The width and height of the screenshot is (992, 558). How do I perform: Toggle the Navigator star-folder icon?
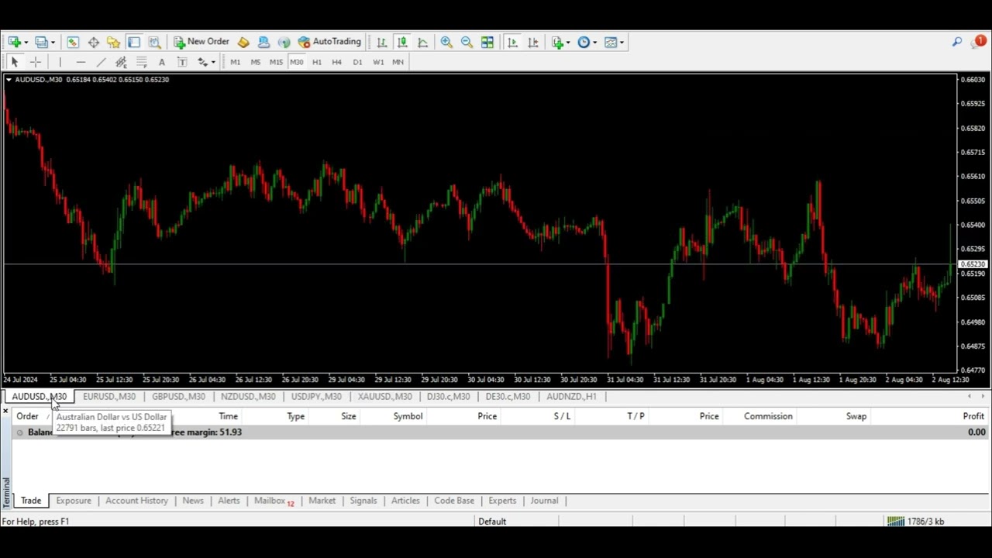pos(113,42)
